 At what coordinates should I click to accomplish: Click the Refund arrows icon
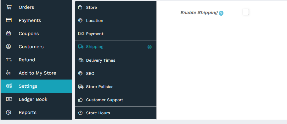tap(9, 60)
